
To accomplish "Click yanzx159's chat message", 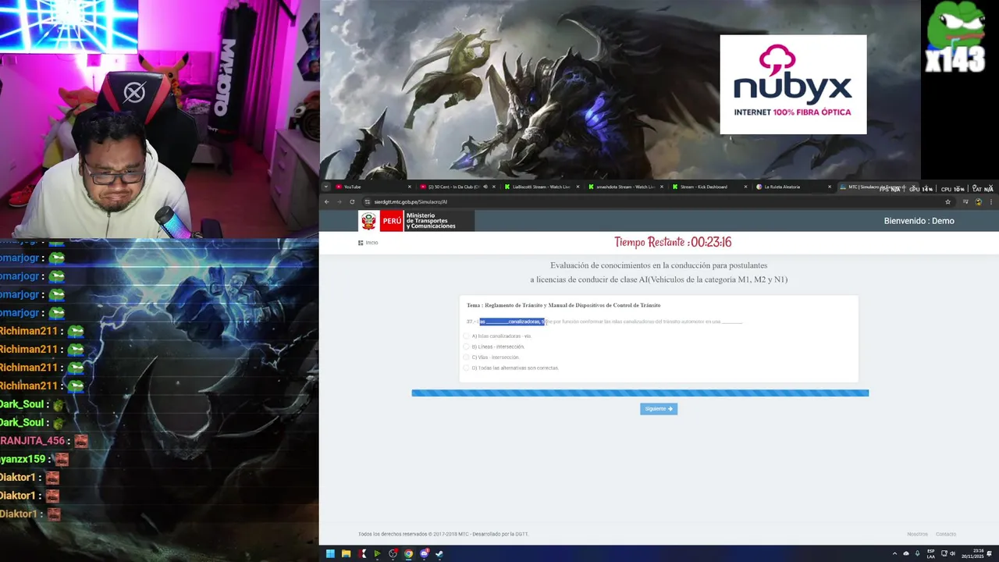I will (x=34, y=459).
